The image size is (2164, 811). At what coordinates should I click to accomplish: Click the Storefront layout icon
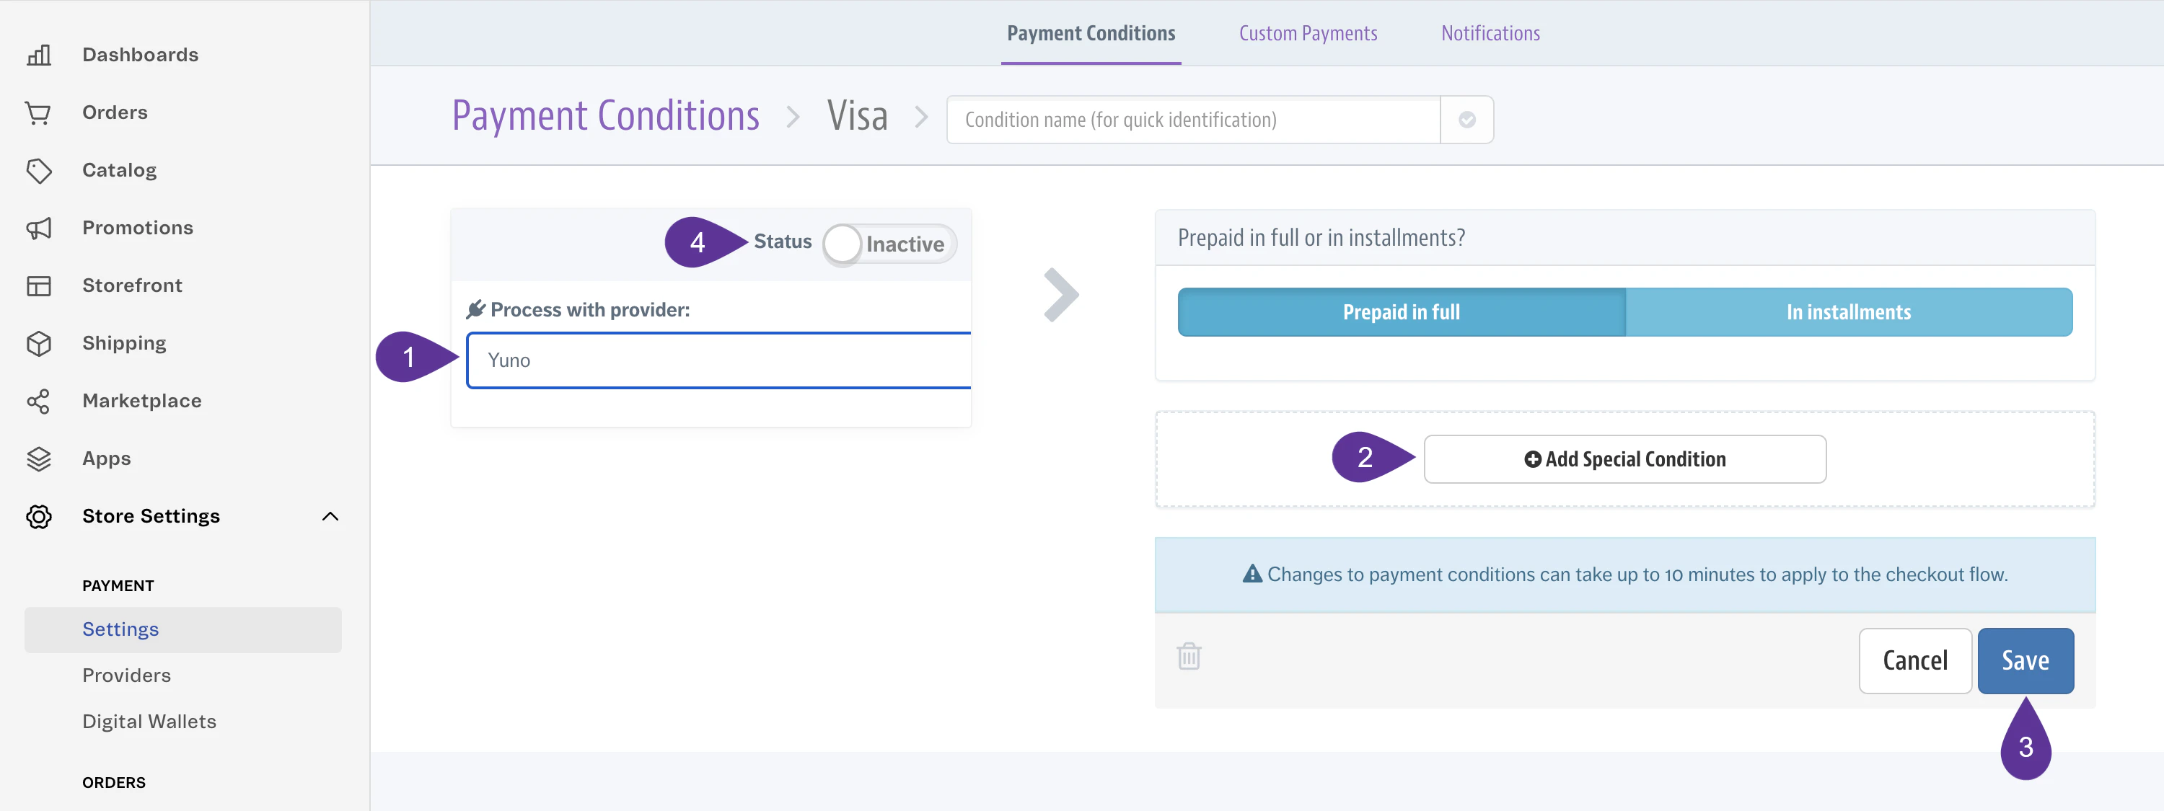(39, 285)
